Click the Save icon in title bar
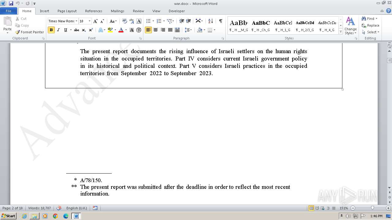 [11, 3]
